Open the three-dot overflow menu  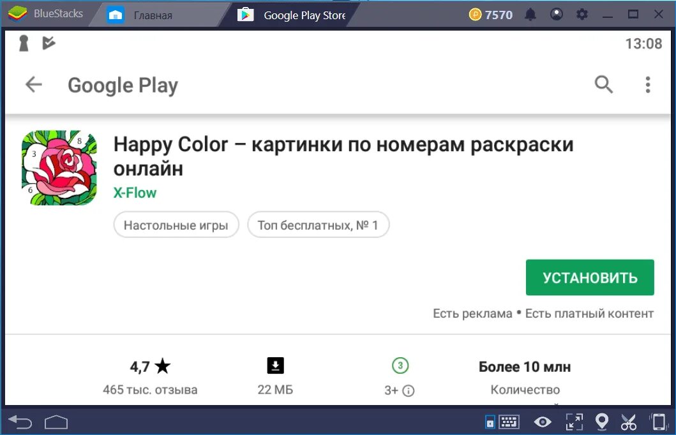[647, 85]
